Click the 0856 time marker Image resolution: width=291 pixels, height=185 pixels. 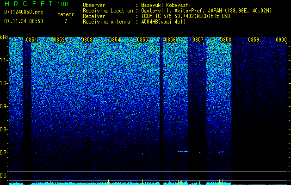point(170,40)
